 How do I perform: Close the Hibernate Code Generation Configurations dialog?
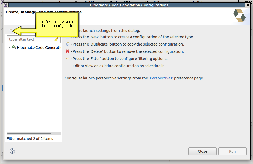248,5
